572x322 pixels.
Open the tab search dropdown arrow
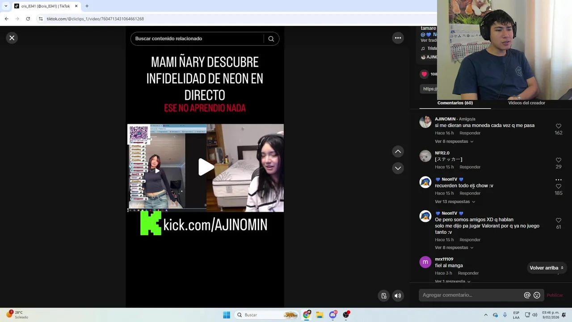click(x=5, y=6)
